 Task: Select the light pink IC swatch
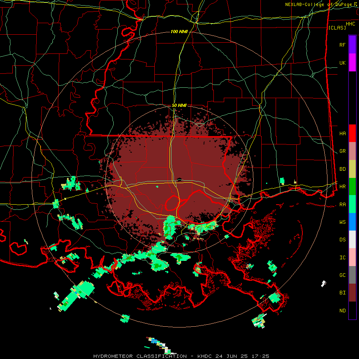[352, 257]
